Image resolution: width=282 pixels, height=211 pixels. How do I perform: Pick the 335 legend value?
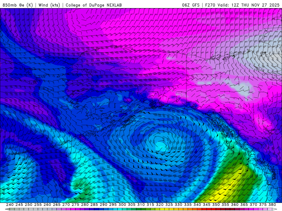tap(188, 205)
